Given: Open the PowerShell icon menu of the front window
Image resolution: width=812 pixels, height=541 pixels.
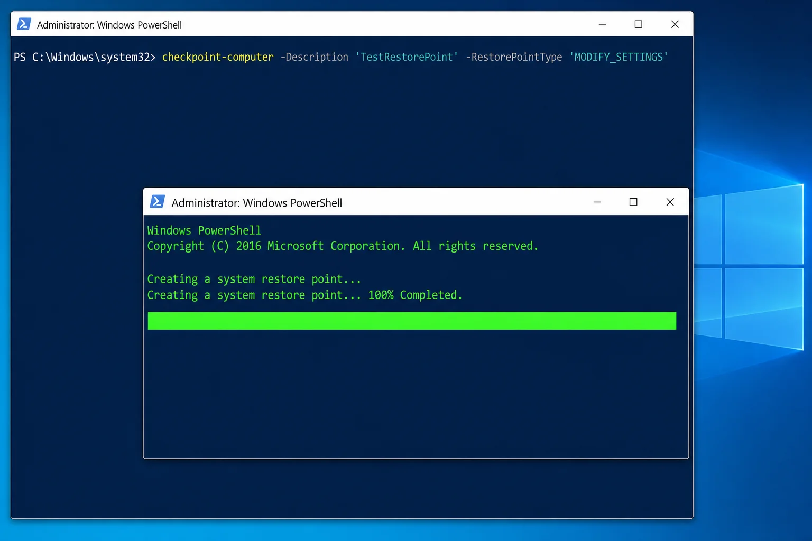Looking at the screenshot, I should coord(158,202).
